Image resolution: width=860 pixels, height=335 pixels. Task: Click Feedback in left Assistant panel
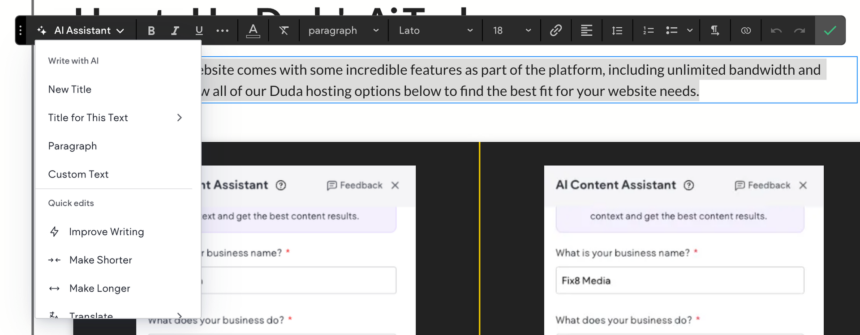pos(355,185)
